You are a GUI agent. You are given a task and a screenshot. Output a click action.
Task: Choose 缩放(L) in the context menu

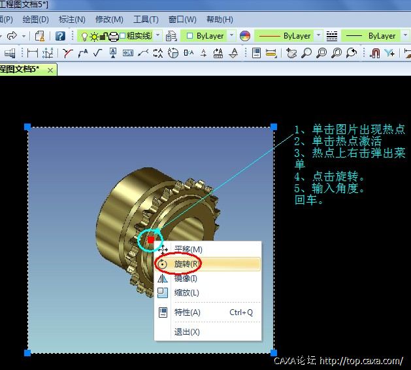[208, 293]
